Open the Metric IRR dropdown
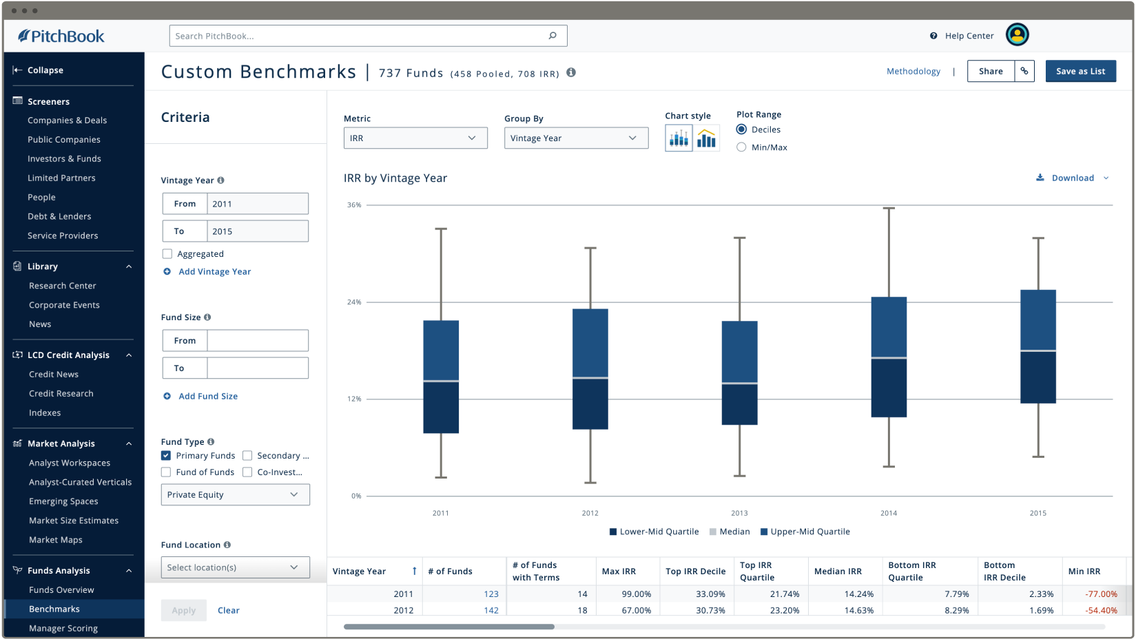 tap(415, 138)
